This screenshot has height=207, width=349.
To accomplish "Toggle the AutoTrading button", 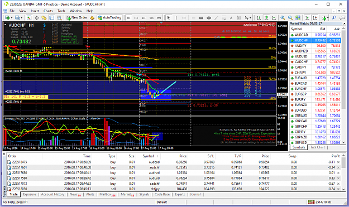I will click(x=109, y=18).
